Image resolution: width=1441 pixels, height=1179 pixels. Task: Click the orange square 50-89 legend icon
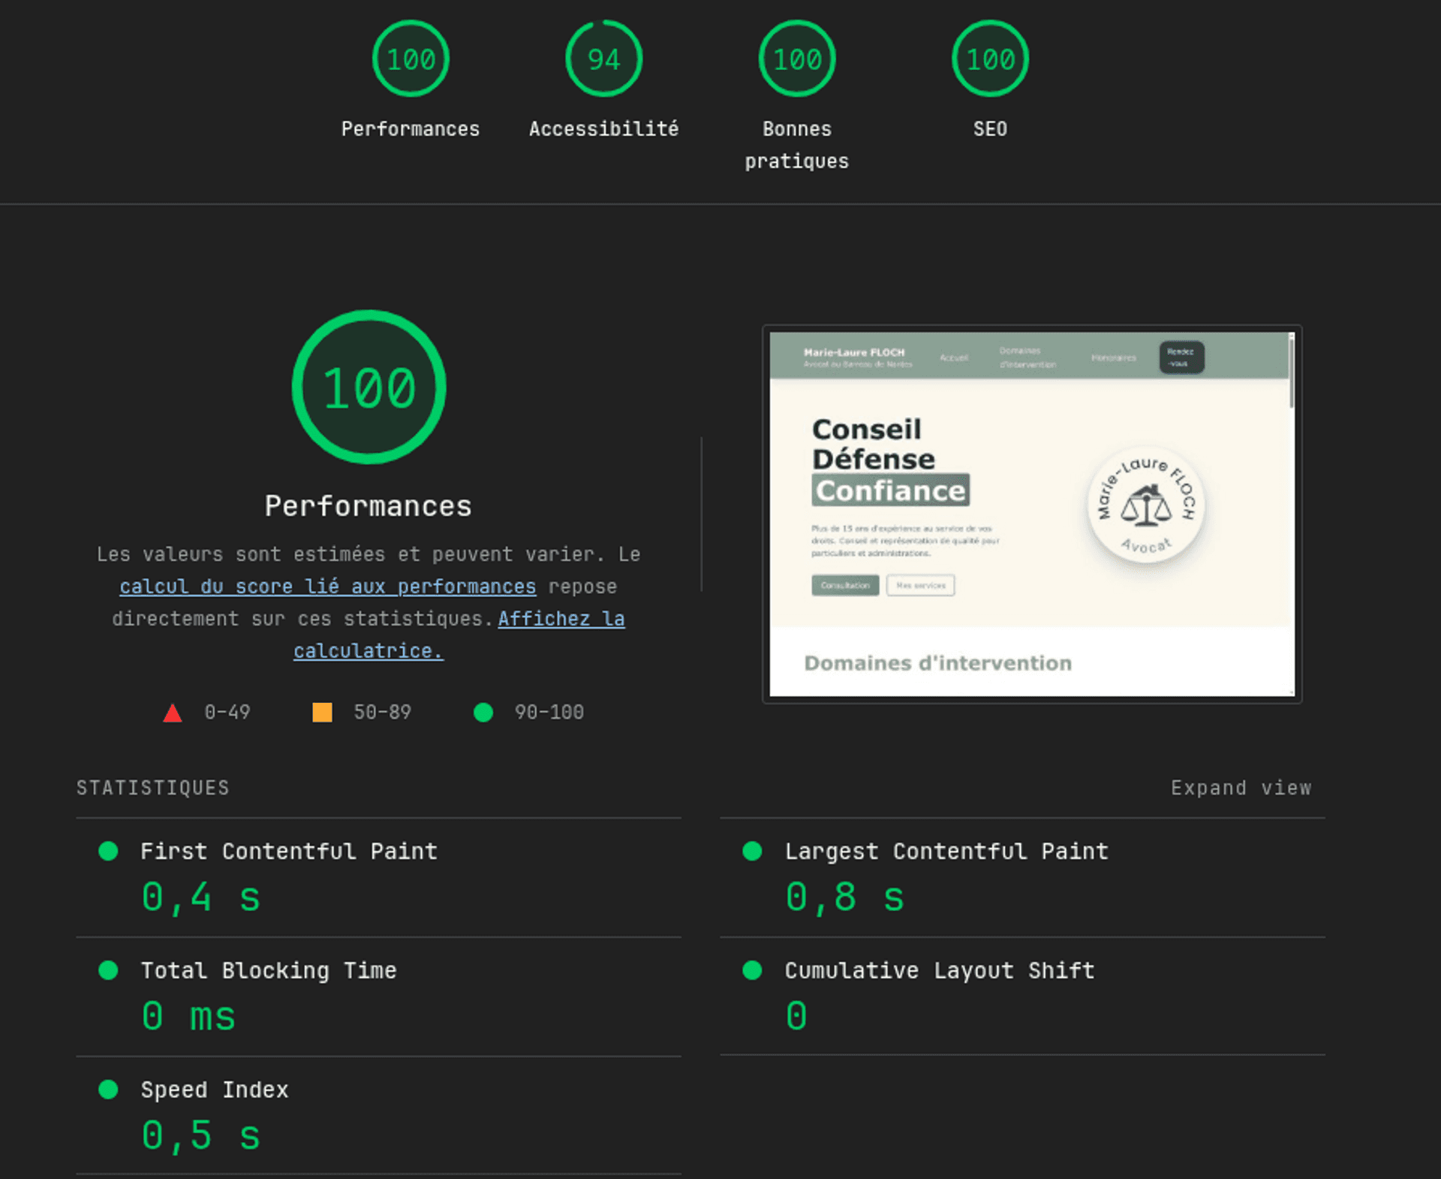coord(322,712)
